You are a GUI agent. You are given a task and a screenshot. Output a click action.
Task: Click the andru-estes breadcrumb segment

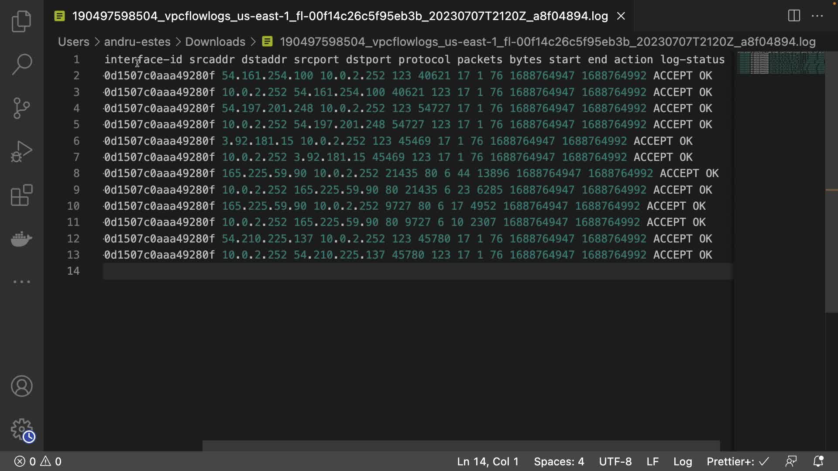[x=137, y=42]
